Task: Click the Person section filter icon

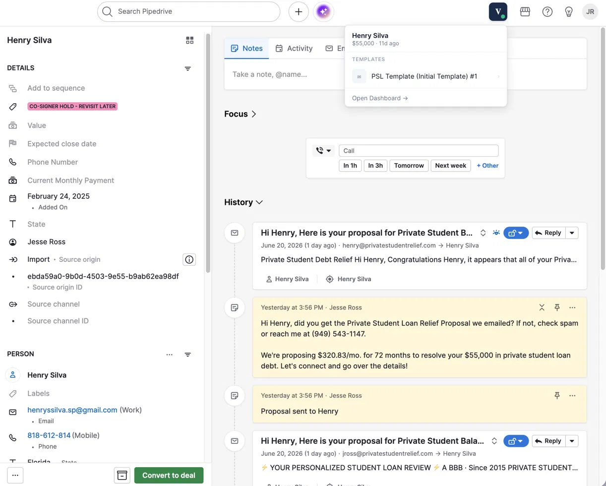Action: [188, 355]
